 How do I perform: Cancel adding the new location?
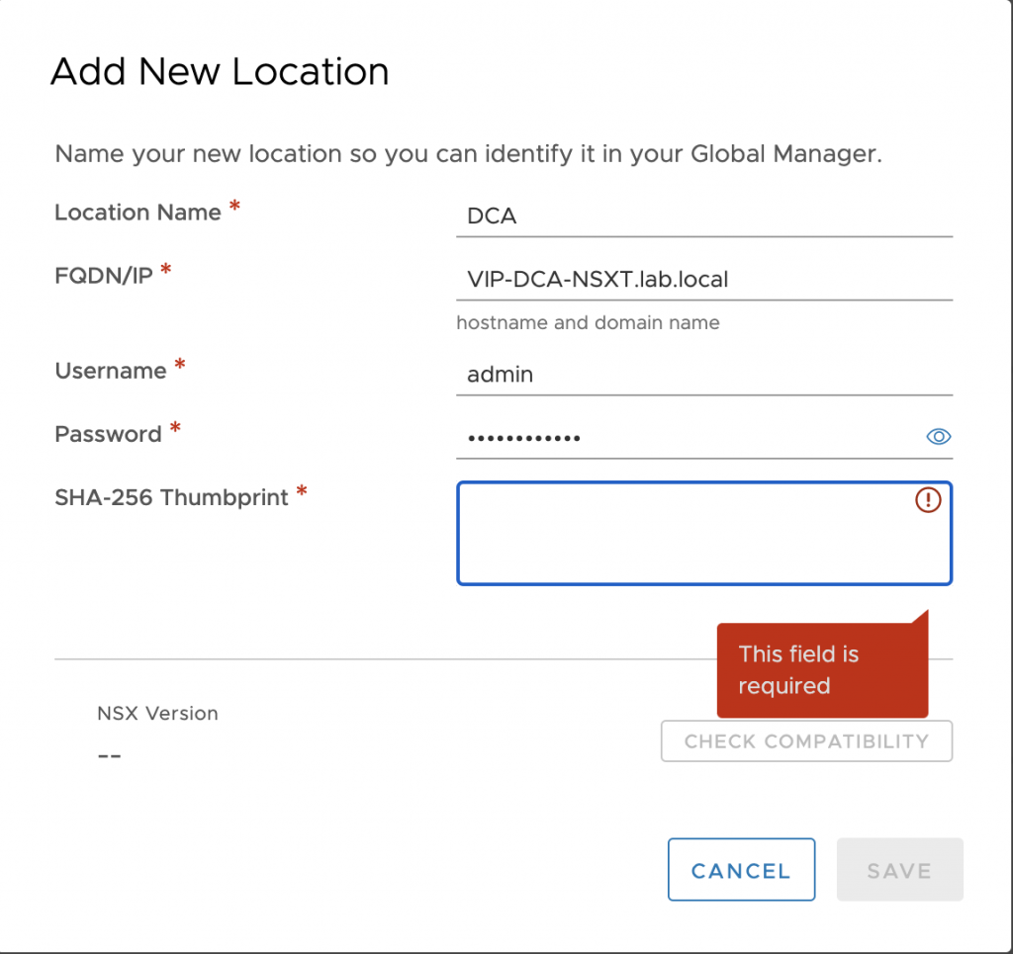pos(741,869)
